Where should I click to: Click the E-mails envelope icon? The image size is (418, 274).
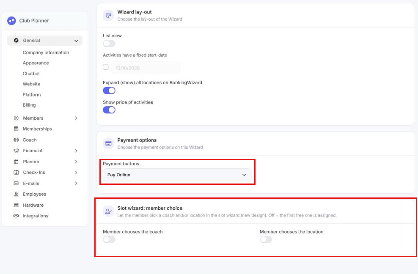pos(16,184)
